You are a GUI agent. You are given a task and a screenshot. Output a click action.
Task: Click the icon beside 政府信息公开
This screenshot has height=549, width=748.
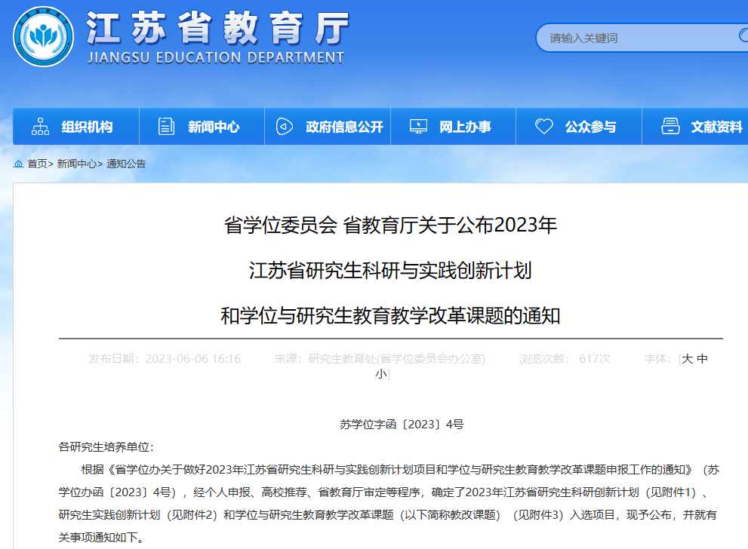tap(285, 127)
